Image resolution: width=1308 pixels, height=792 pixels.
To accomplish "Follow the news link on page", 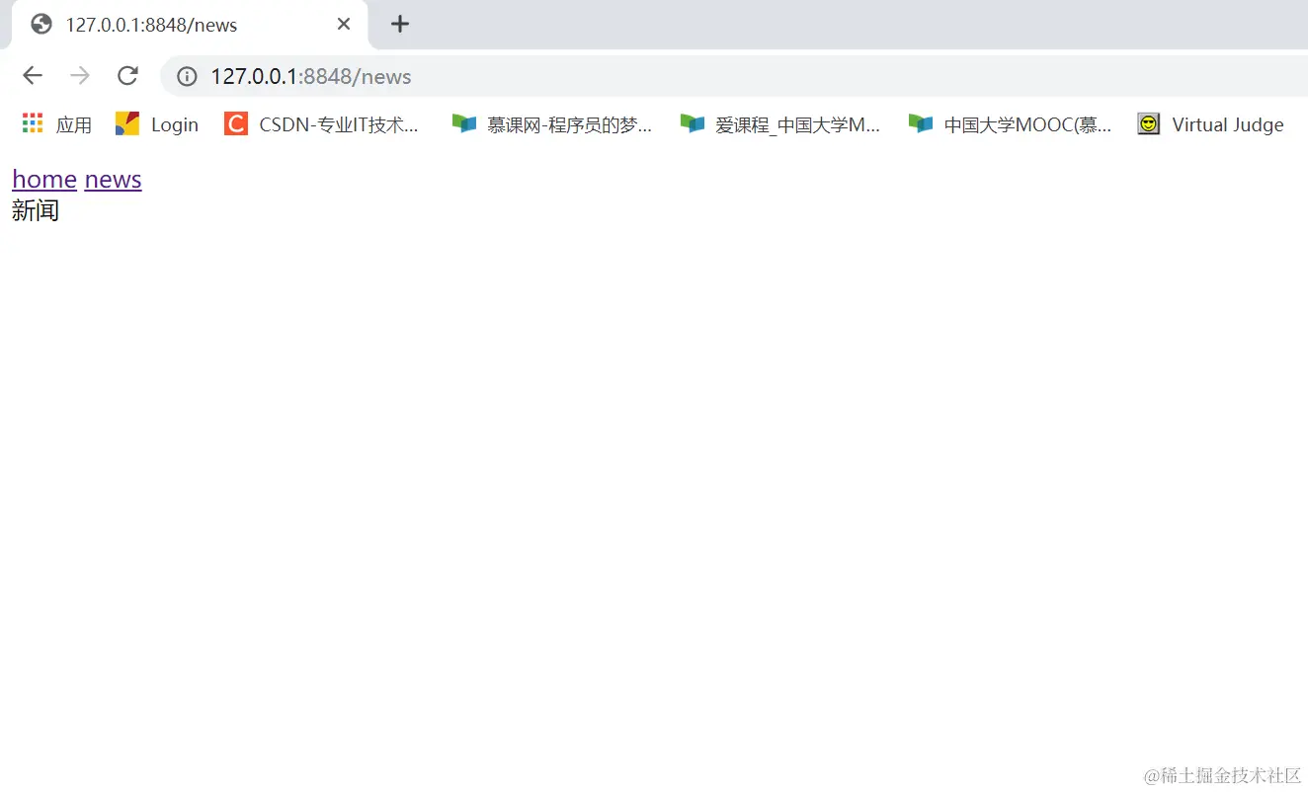I will pyautogui.click(x=114, y=179).
